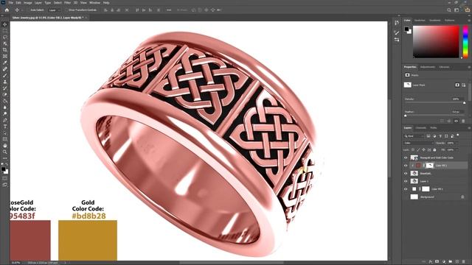The height and width of the screenshot is (265, 472).
Task: Click the Feather slider handle
Action: (406, 116)
